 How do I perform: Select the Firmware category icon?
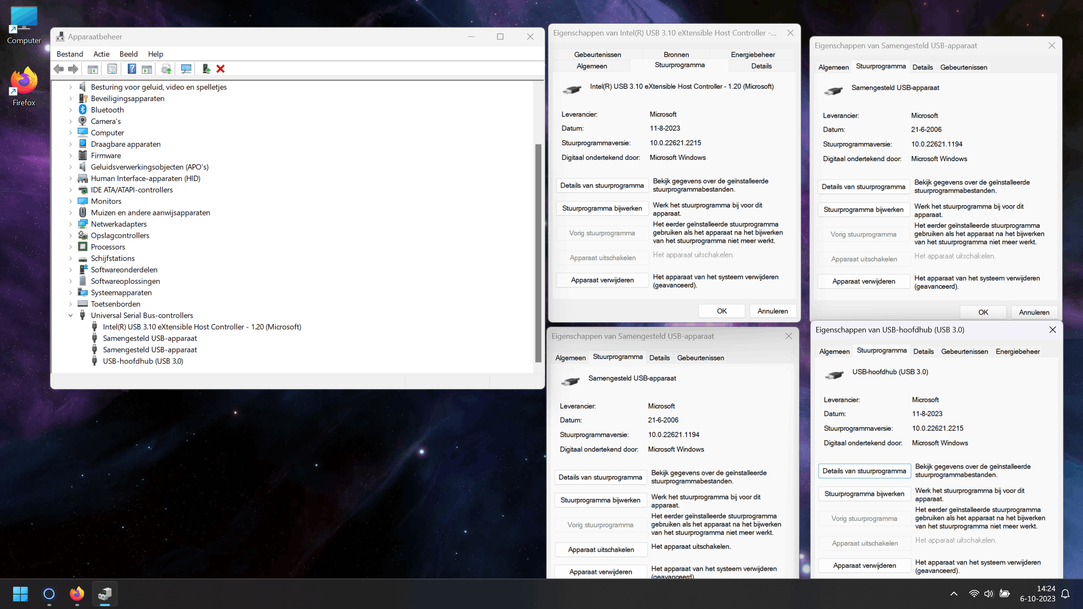(82, 155)
